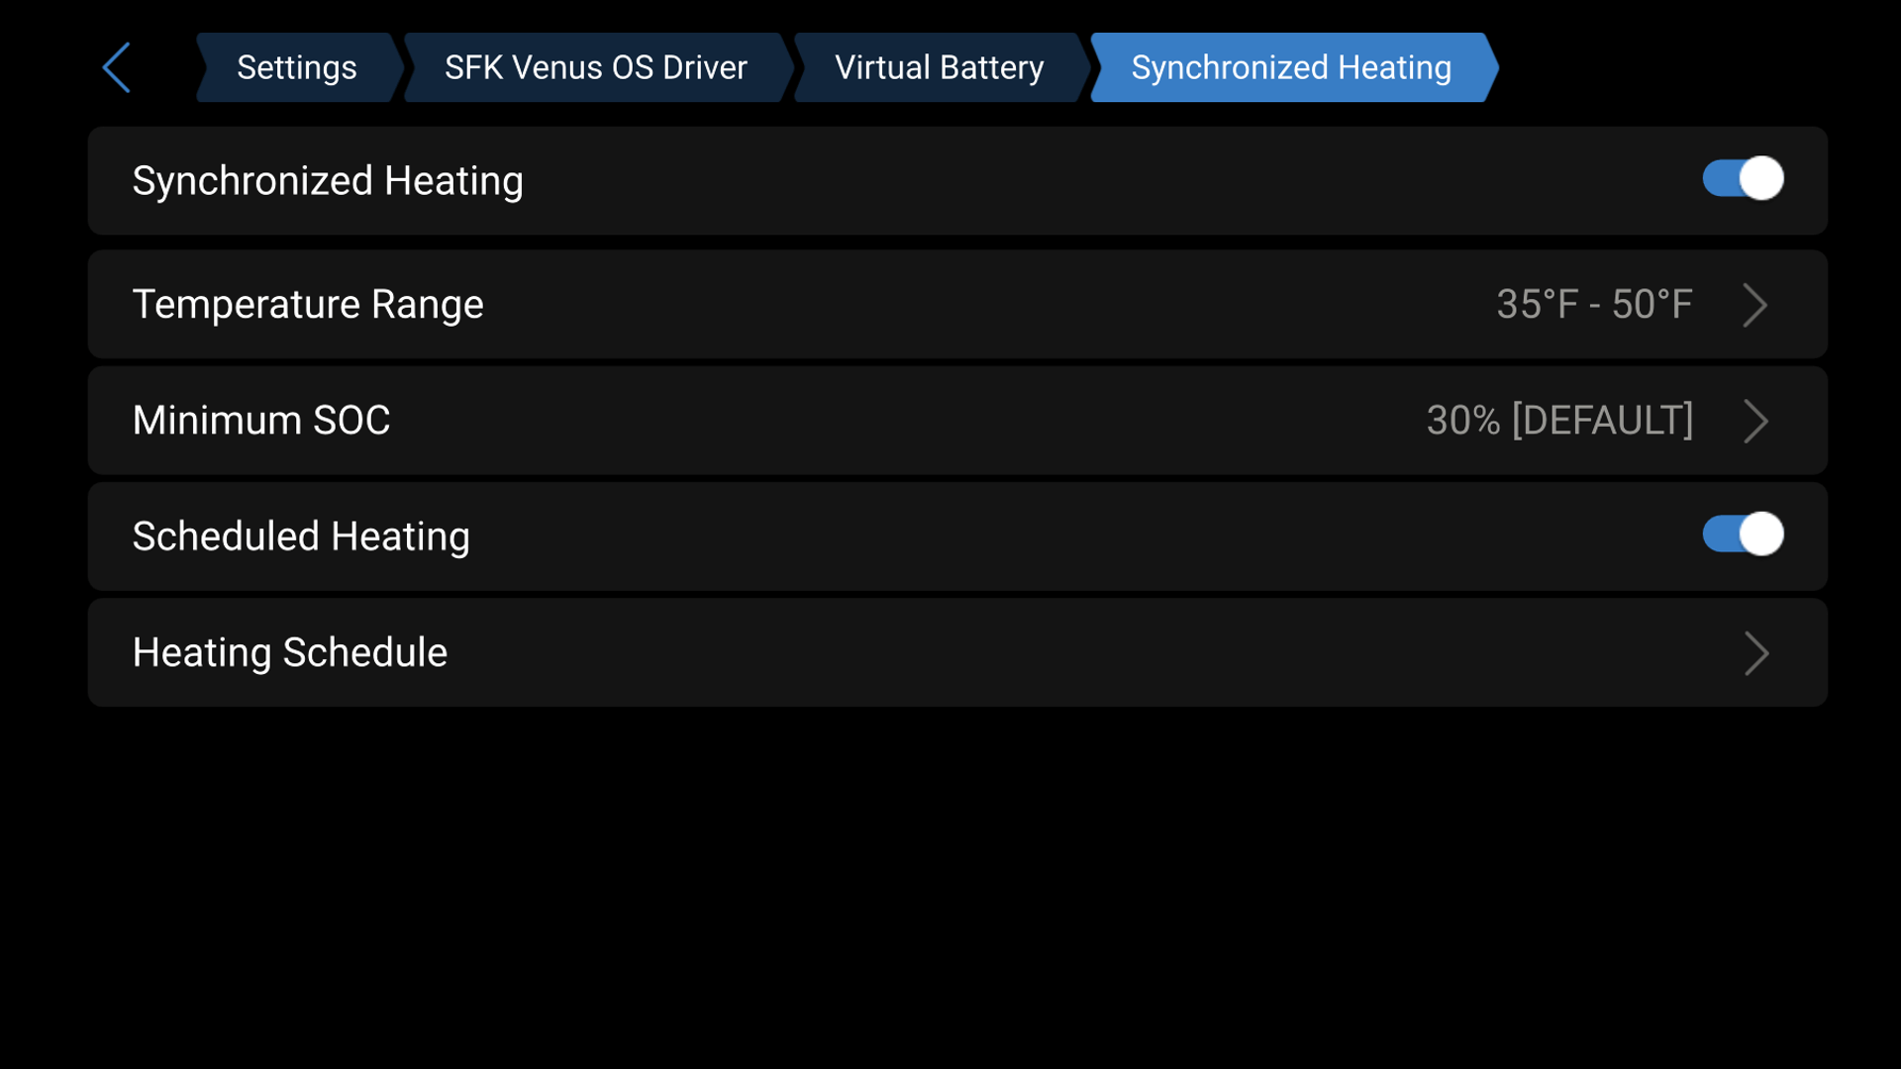Click the Scheduled Heating label
Viewport: 1901px width, 1069px height.
[x=301, y=535]
